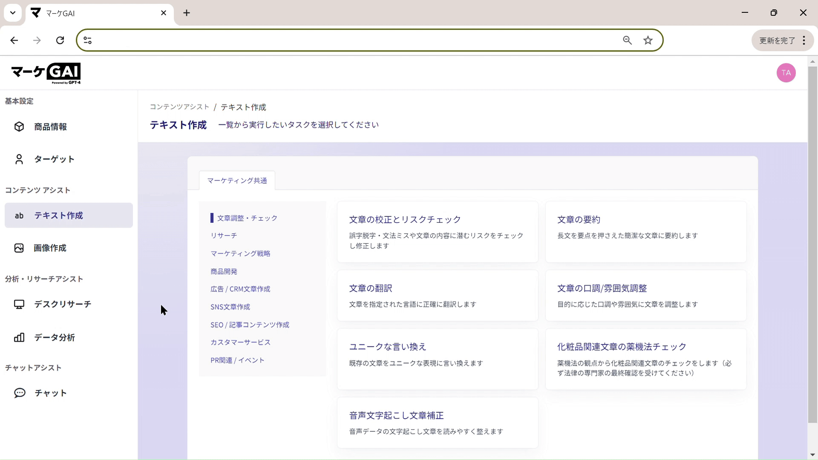Screen dimensions: 818x460
Task: Open 商品情報 in the sidebar
Action: tap(69, 127)
